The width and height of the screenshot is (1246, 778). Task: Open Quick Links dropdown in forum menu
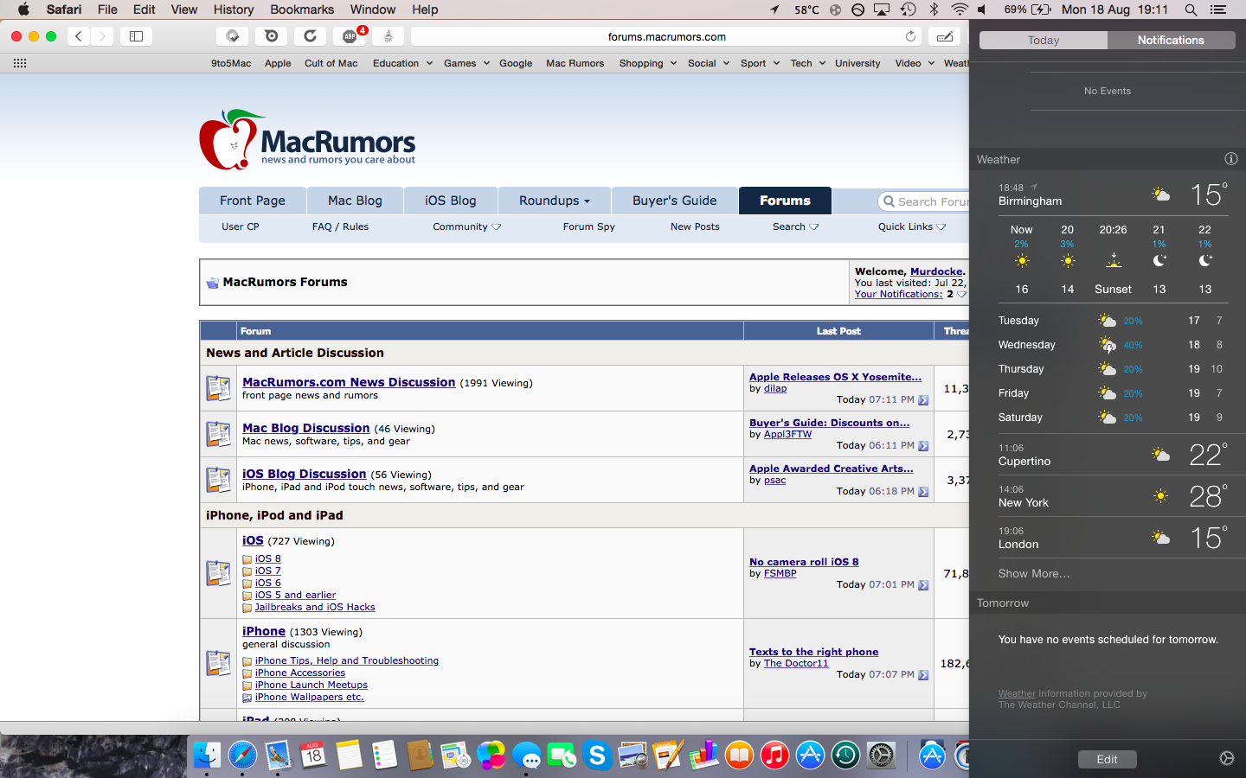912,226
